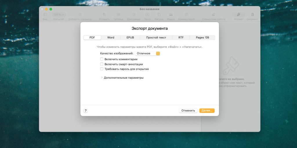The image size is (297, 148).
Task: Click the PDF layout hint text
Action: pyautogui.click(x=150, y=47)
